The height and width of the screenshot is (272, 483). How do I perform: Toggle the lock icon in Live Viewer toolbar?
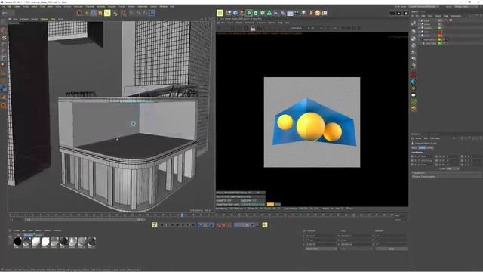(x=253, y=29)
